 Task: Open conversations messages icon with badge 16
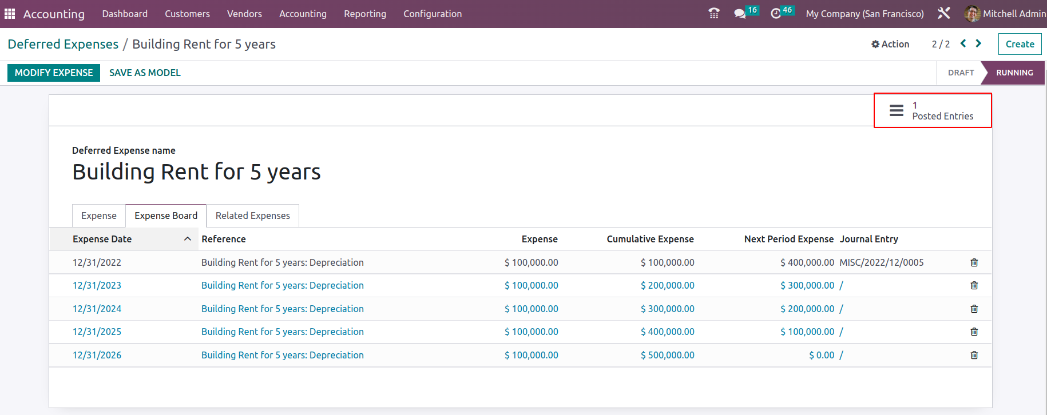pos(746,13)
